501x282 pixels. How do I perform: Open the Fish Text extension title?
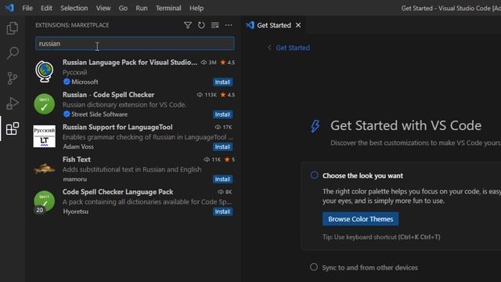(77, 159)
